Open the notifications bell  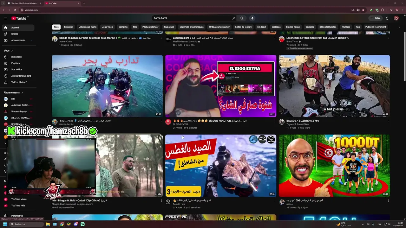click(x=387, y=18)
